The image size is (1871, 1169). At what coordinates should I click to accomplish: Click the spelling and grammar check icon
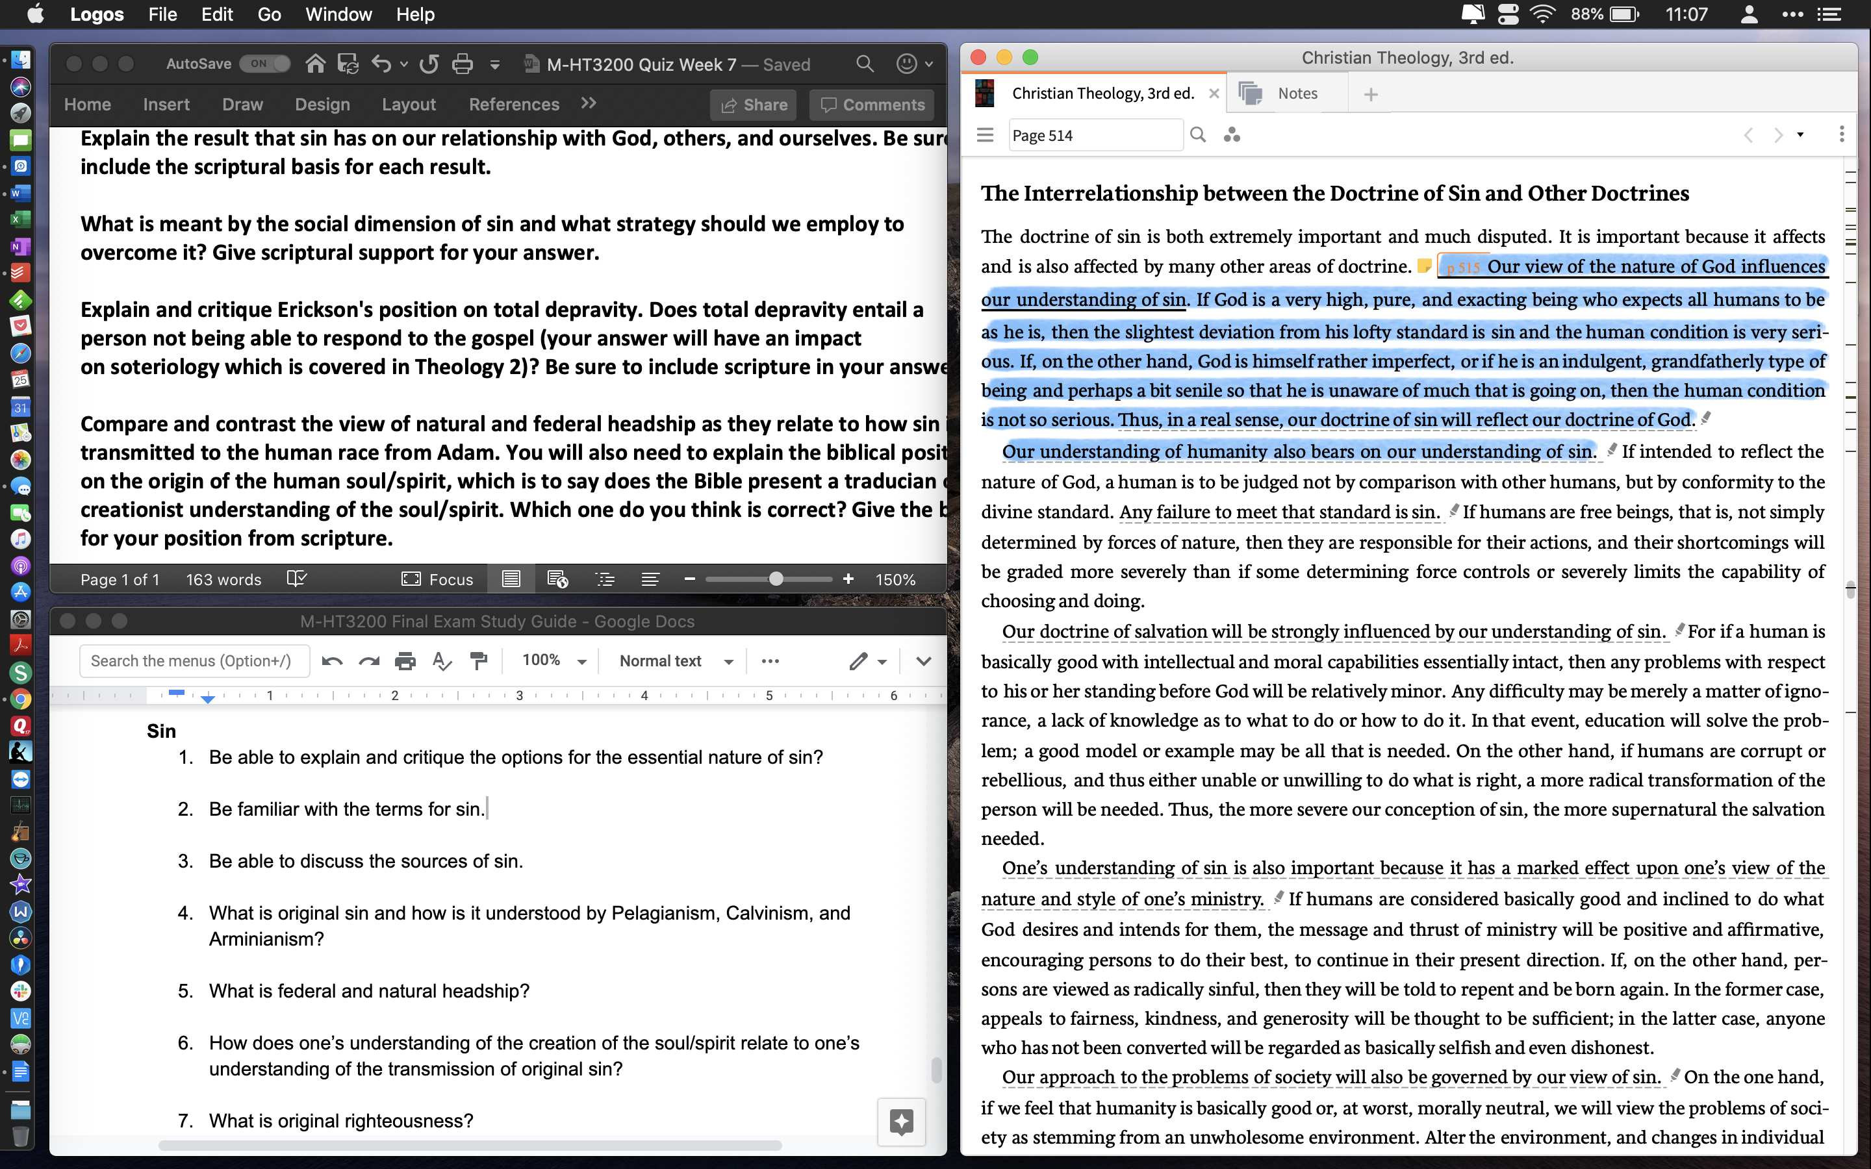pyautogui.click(x=297, y=578)
